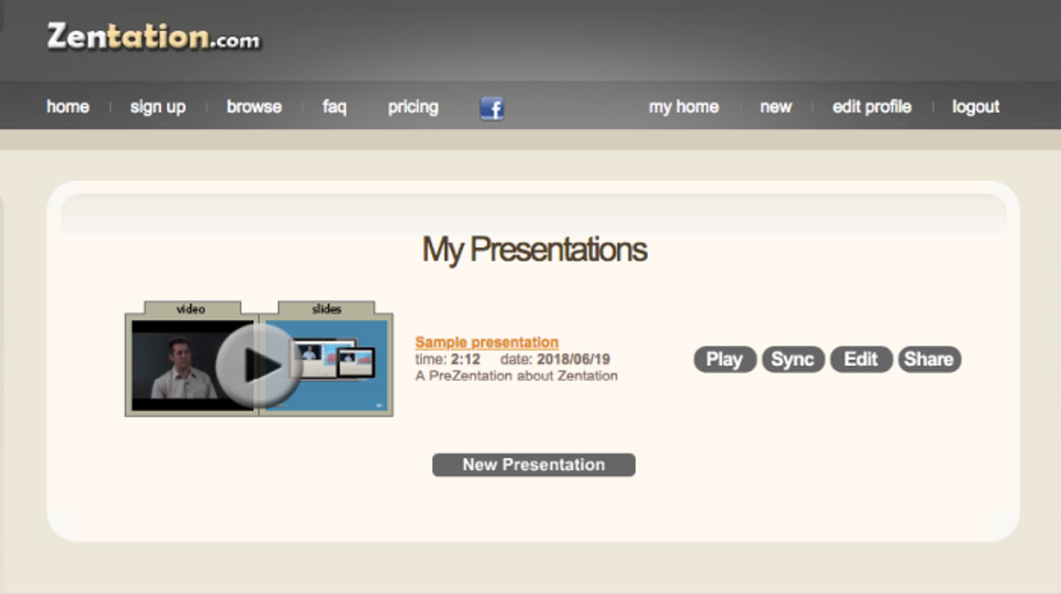The height and width of the screenshot is (594, 1061).
Task: View the pricing page
Action: coord(412,106)
